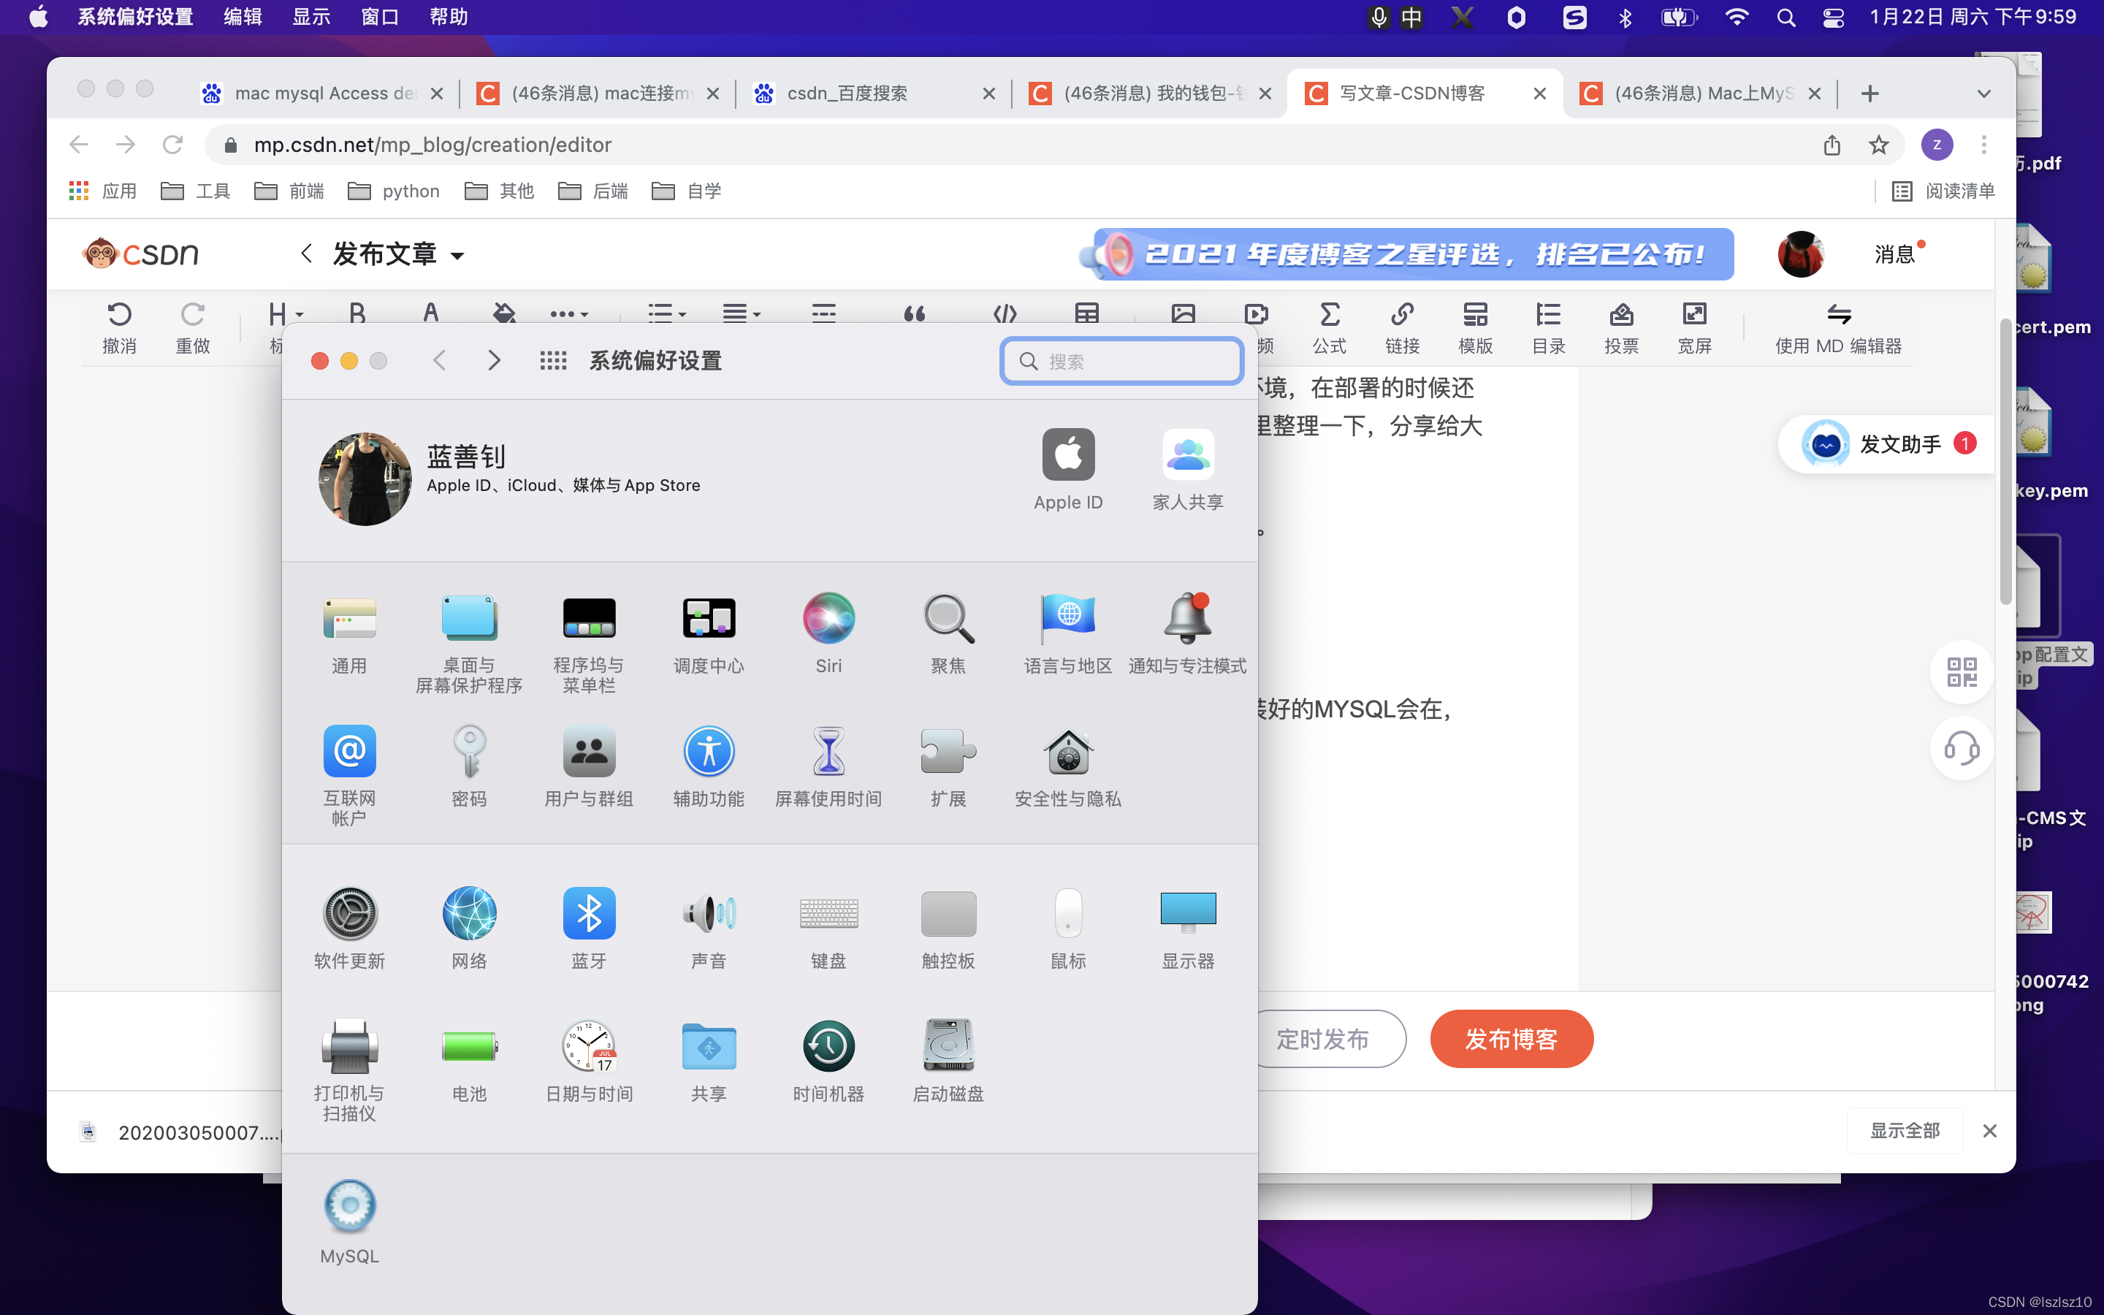This screenshot has width=2104, height=1315.
Task: Open 通知与专注模式 preferences
Action: point(1188,634)
